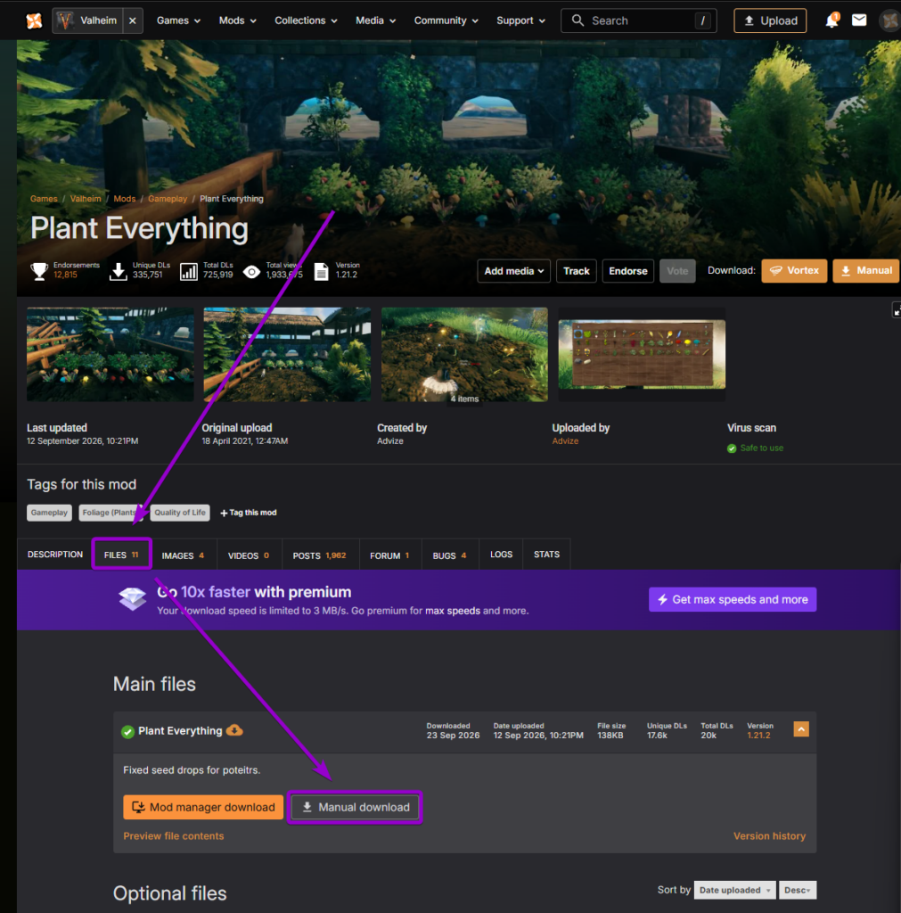901x913 pixels.
Task: Click the Version document icon
Action: 322,271
